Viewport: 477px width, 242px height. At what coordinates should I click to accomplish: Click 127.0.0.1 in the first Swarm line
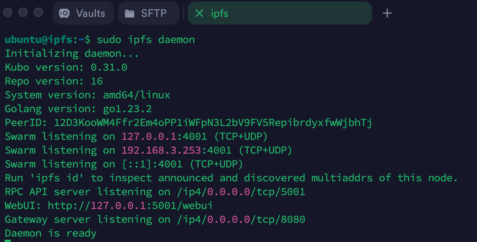coord(152,136)
